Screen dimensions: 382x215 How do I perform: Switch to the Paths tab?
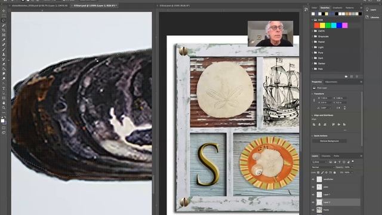coord(337,156)
